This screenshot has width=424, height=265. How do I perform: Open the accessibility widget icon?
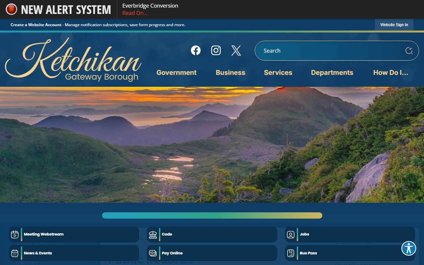pyautogui.click(x=409, y=248)
